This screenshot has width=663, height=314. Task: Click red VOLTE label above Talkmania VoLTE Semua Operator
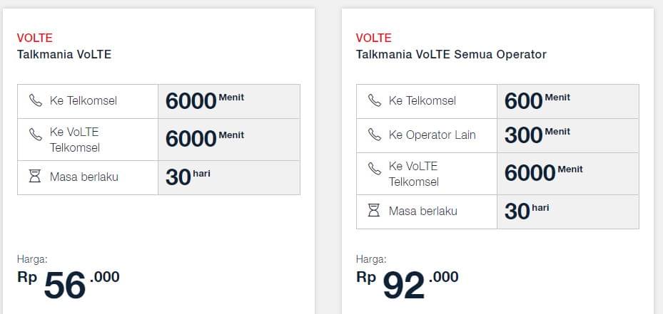374,38
